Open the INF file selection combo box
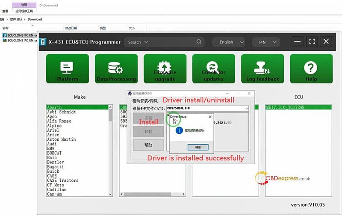Viewport: 342px width, 216px height. pos(207,109)
